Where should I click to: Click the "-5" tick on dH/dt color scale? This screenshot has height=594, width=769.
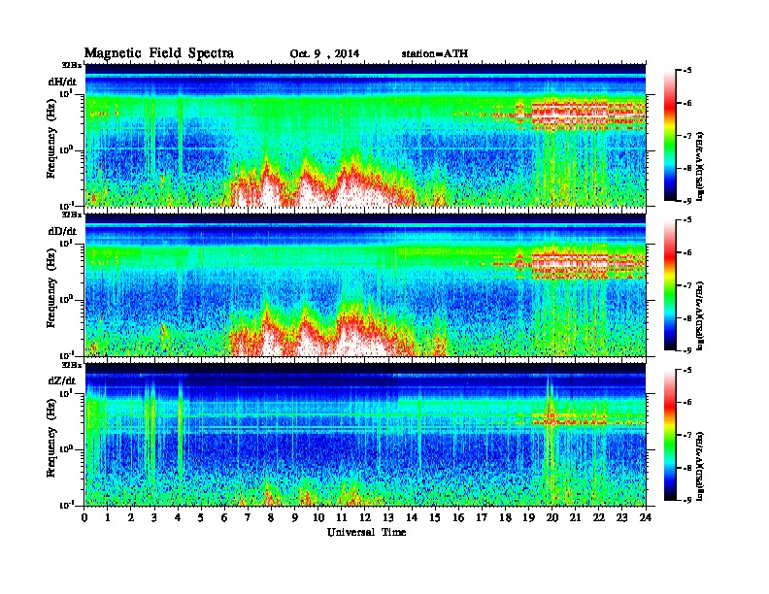tap(687, 71)
